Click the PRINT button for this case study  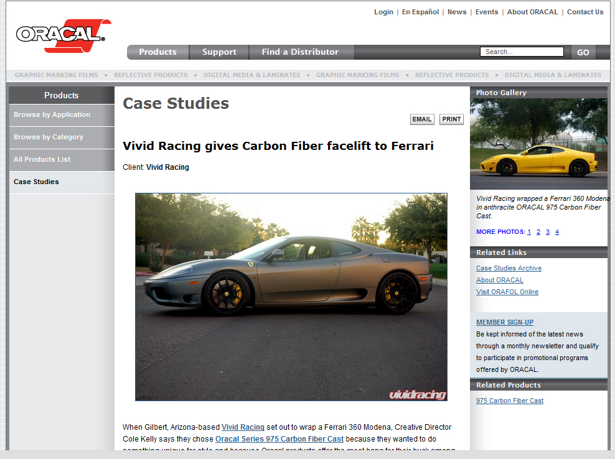[451, 119]
